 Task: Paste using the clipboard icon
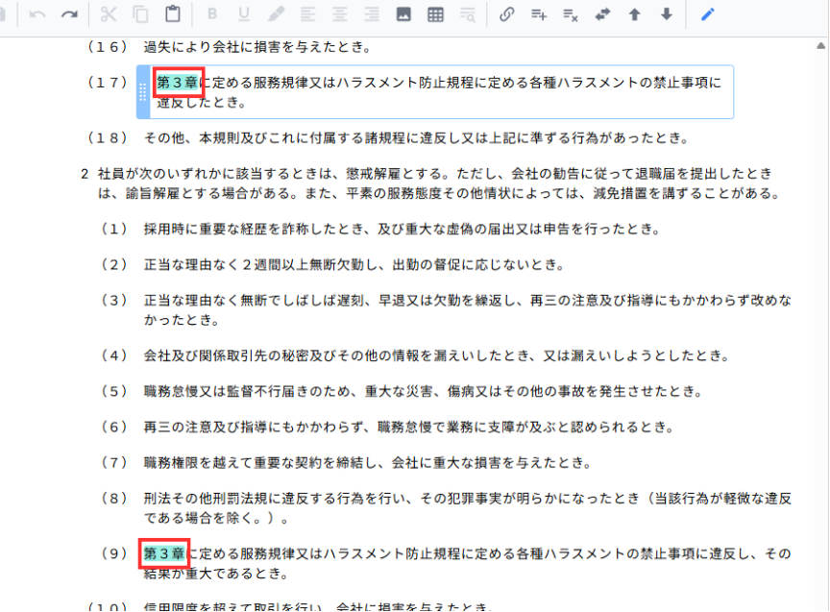[x=172, y=15]
